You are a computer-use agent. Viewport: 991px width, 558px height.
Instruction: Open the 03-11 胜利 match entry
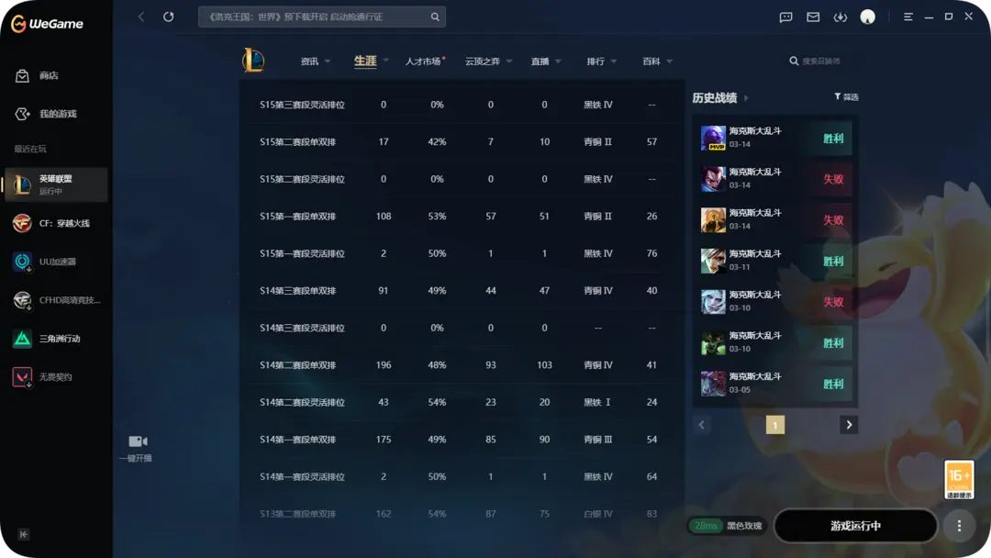click(775, 261)
